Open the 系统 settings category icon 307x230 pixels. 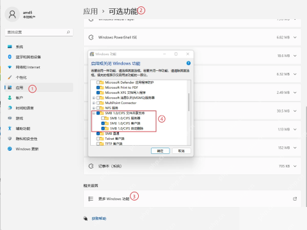point(10,47)
